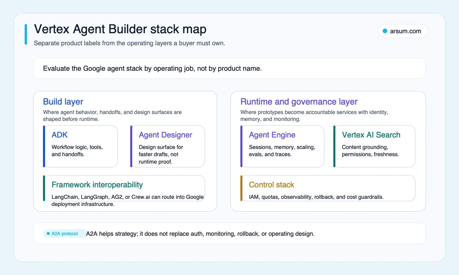Click the 'Framework interoperability' heading

tap(97, 185)
